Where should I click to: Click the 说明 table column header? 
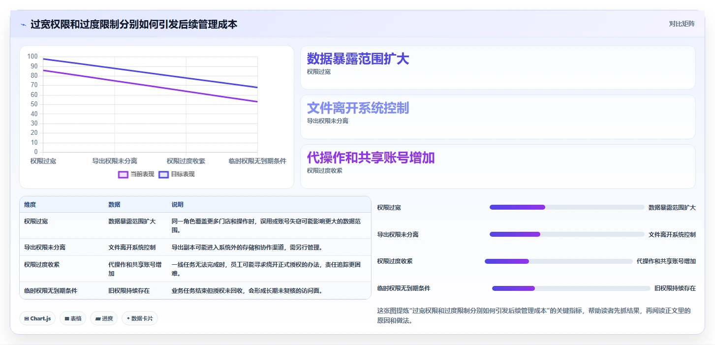(x=177, y=205)
